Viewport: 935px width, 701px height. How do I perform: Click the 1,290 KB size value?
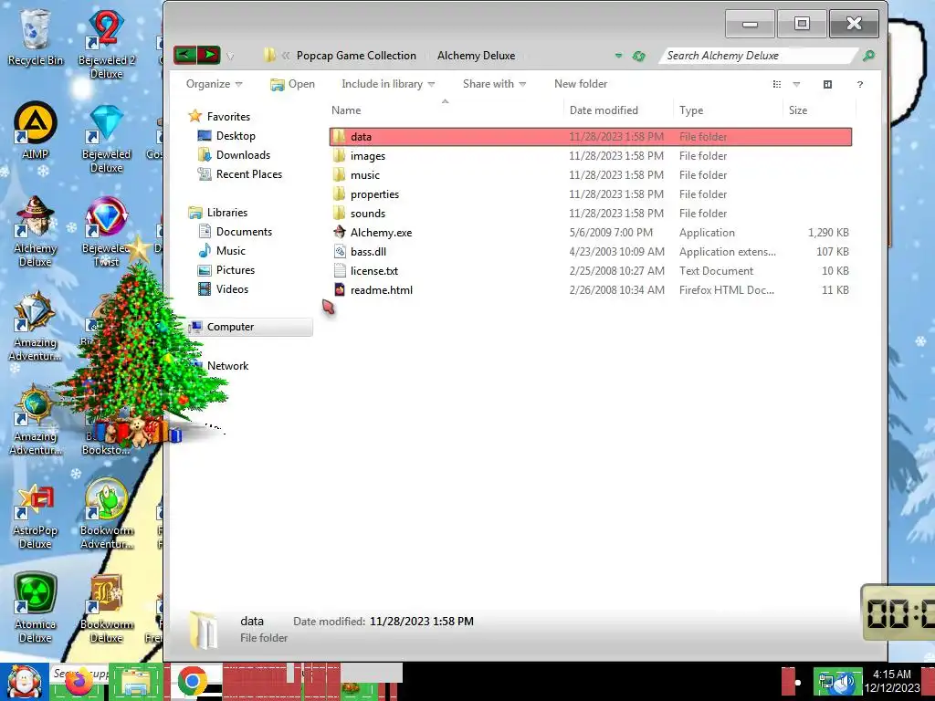[x=828, y=233]
